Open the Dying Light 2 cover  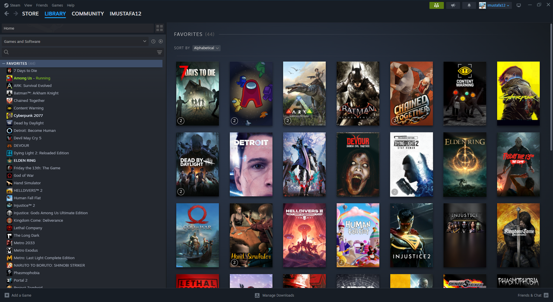(x=411, y=164)
